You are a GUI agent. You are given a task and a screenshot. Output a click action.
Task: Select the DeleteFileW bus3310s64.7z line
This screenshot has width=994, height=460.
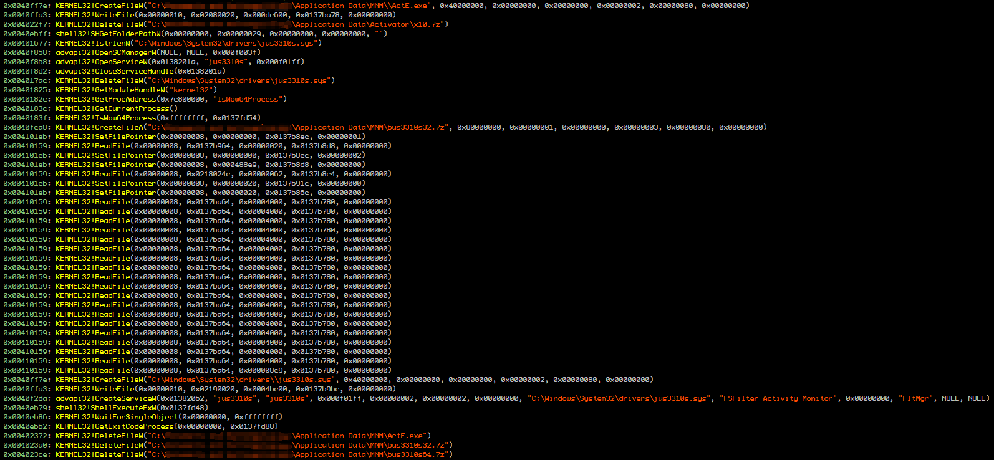249,454
